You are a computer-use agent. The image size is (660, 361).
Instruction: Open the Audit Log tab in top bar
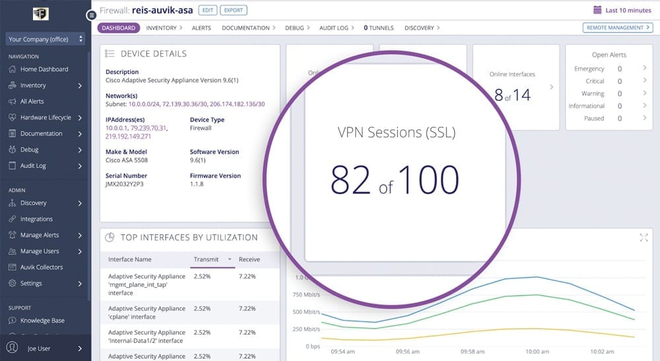coord(337,28)
